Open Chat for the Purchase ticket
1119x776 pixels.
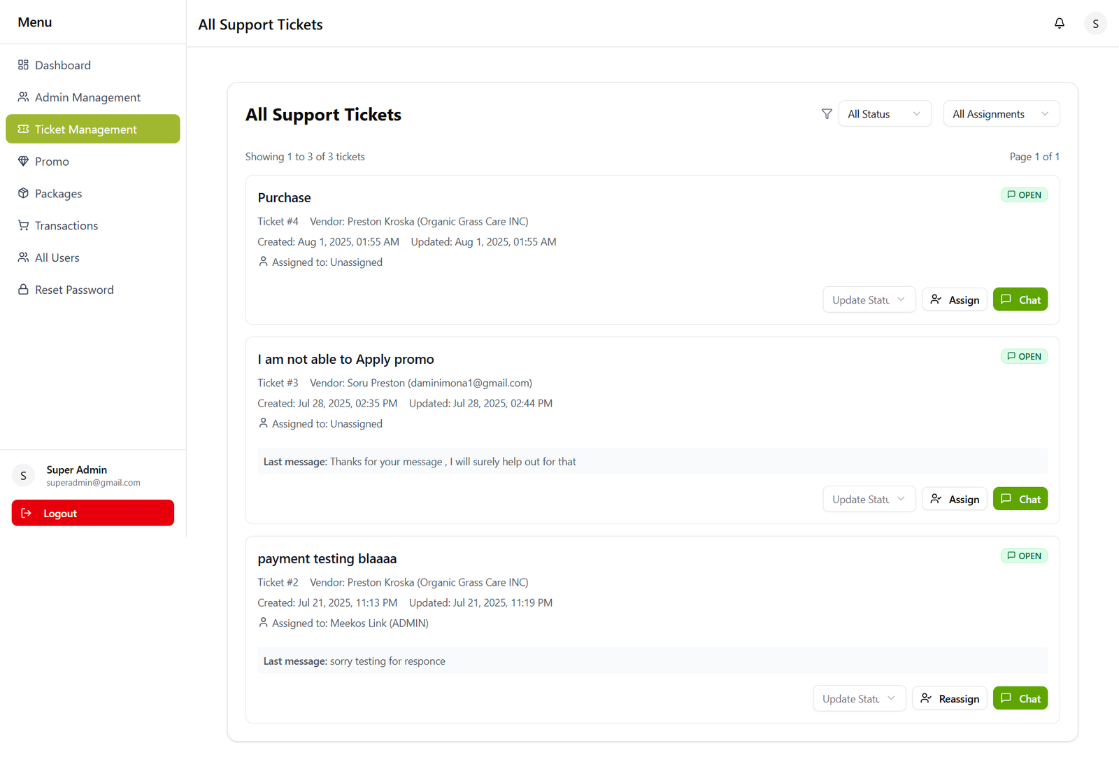1020,300
